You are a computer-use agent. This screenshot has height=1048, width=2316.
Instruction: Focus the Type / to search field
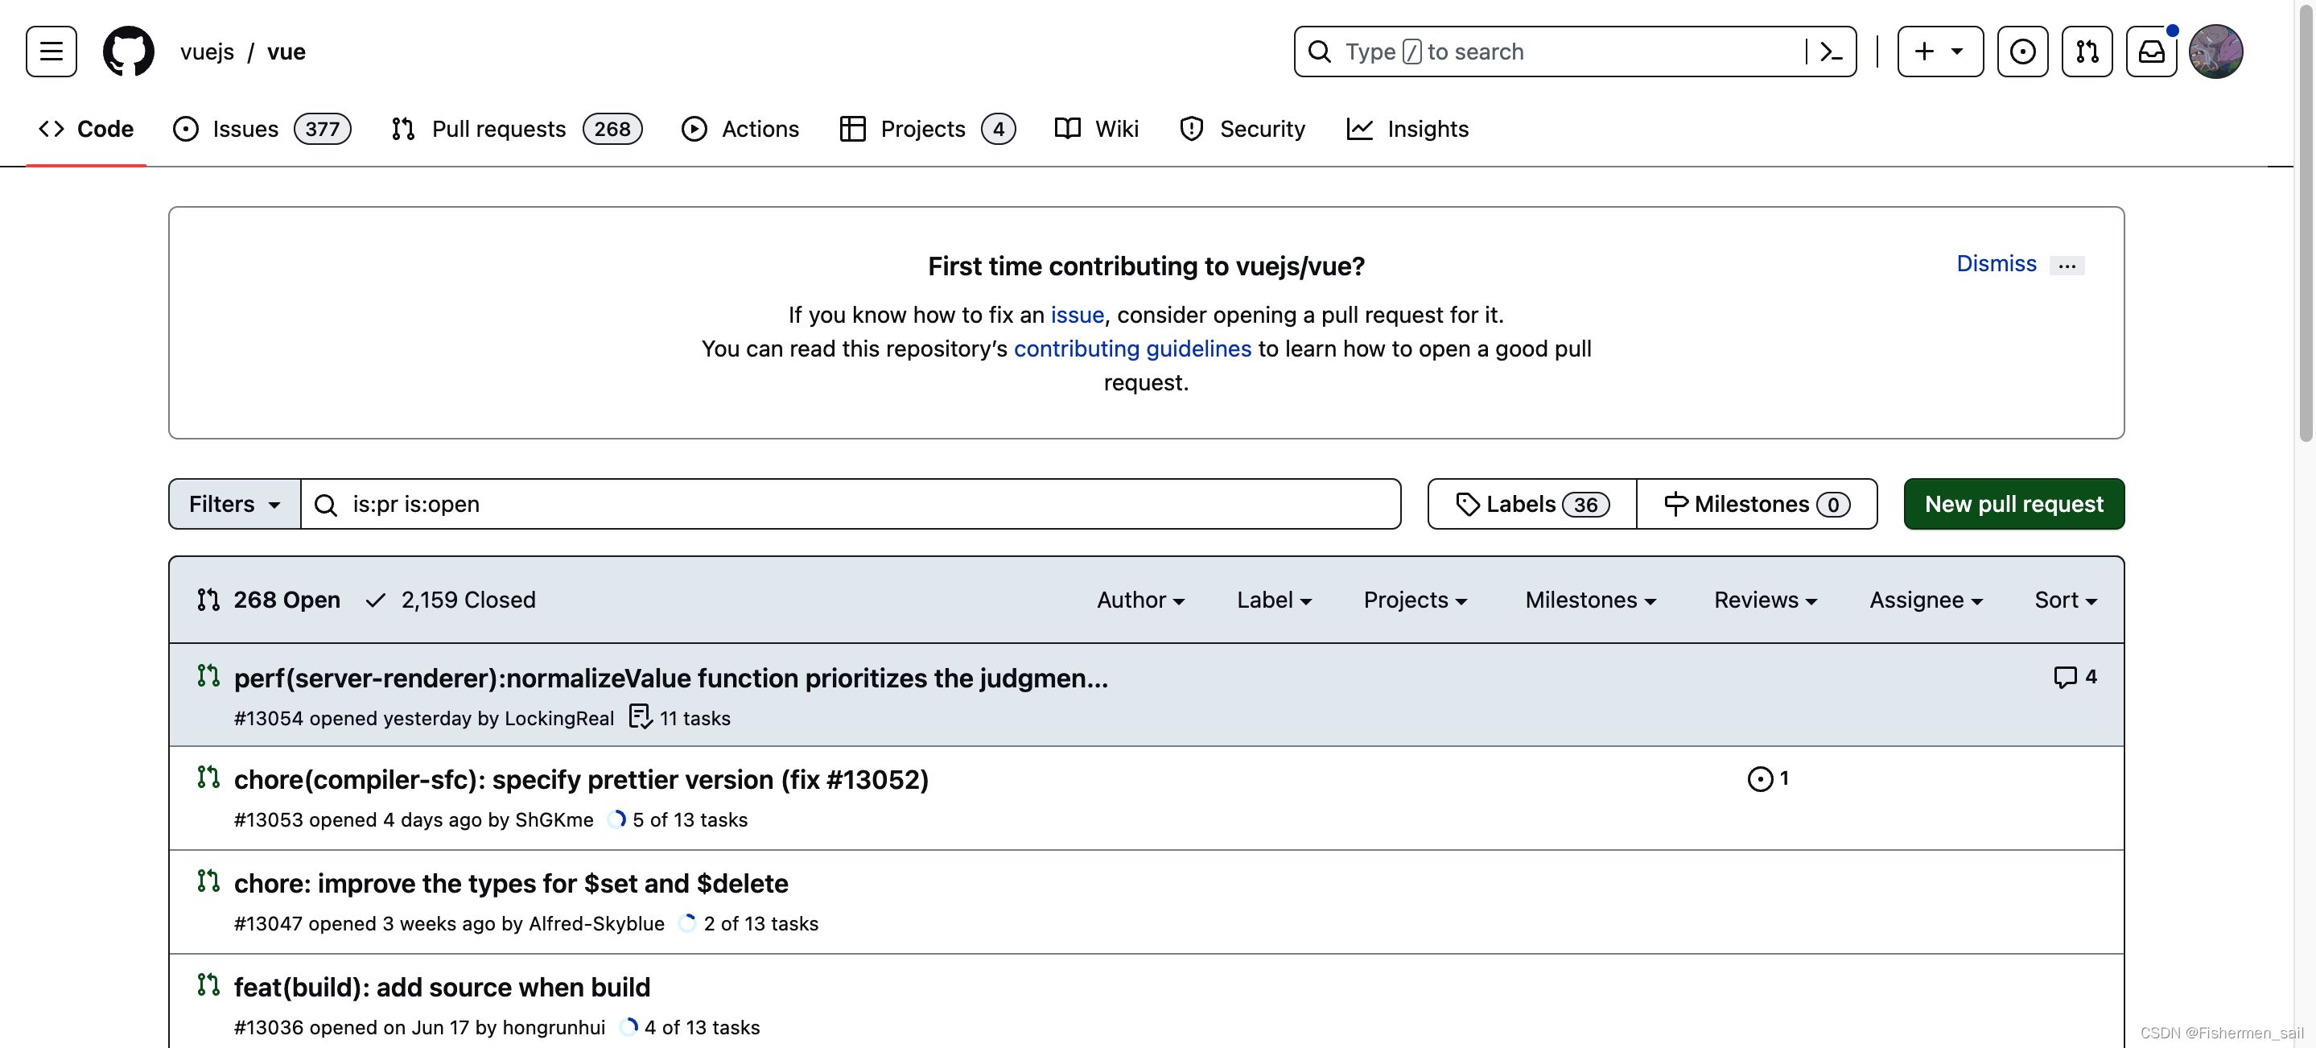coord(1574,52)
